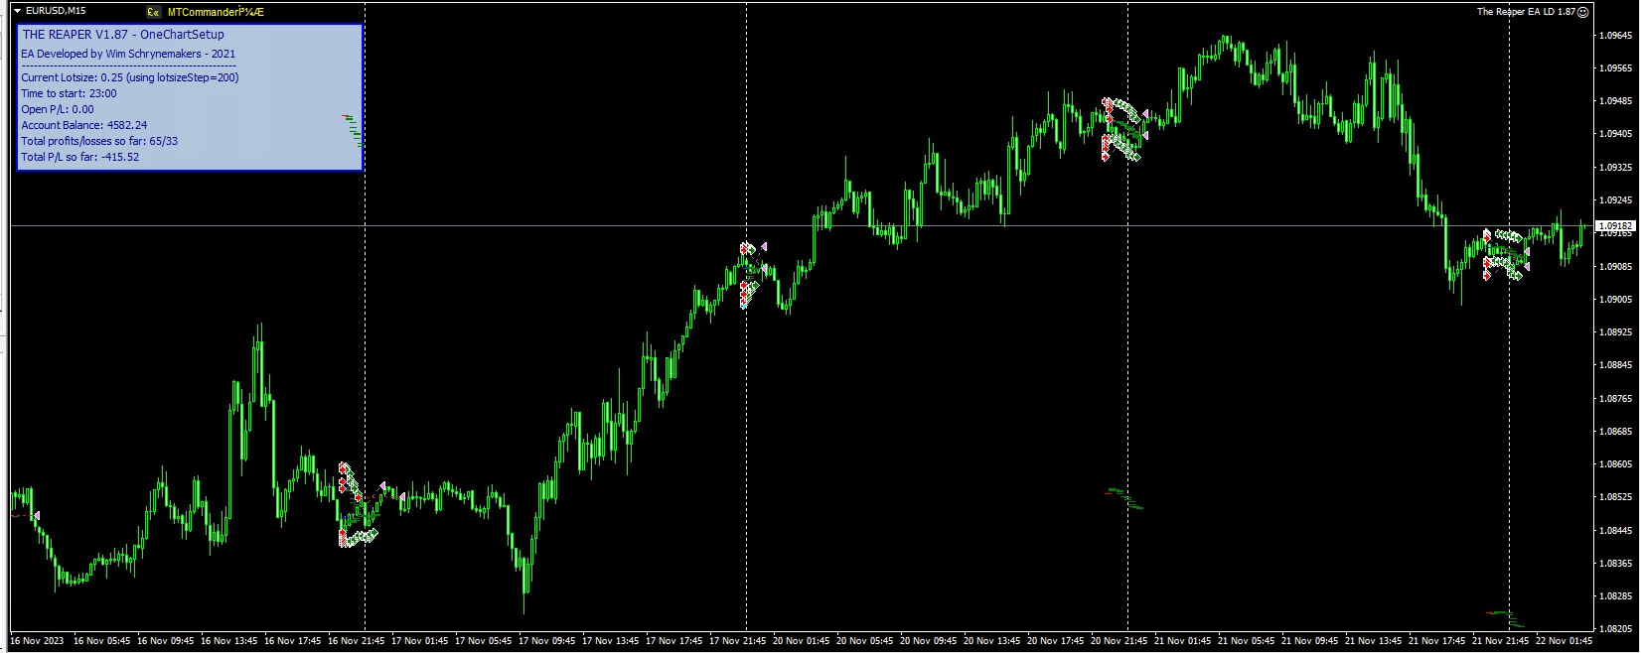Image resolution: width=1641 pixels, height=653 pixels.
Task: Click the '16 Nov 21:45' time axis label
Action: (356, 640)
